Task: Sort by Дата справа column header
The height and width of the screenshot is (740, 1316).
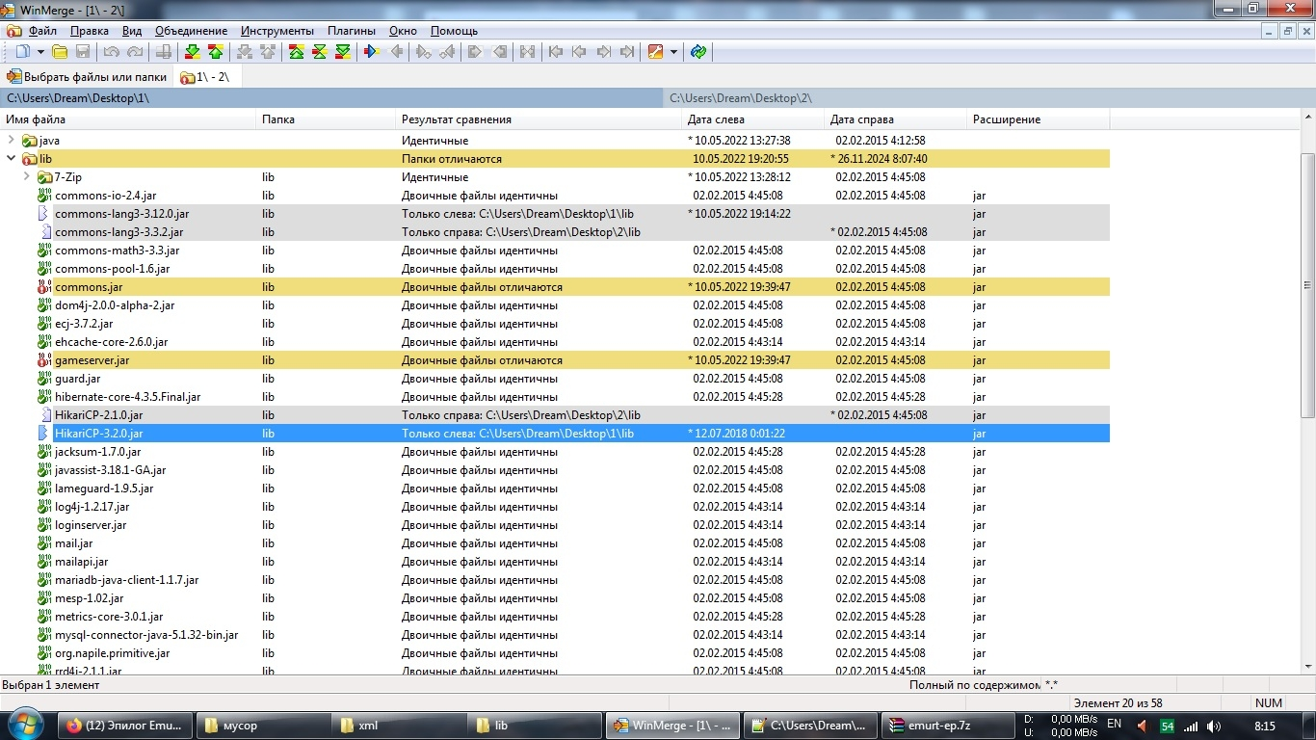Action: click(895, 119)
